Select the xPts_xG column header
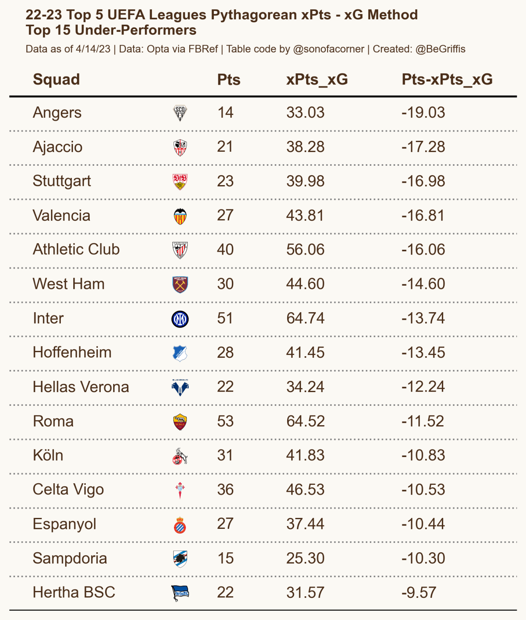 [317, 79]
